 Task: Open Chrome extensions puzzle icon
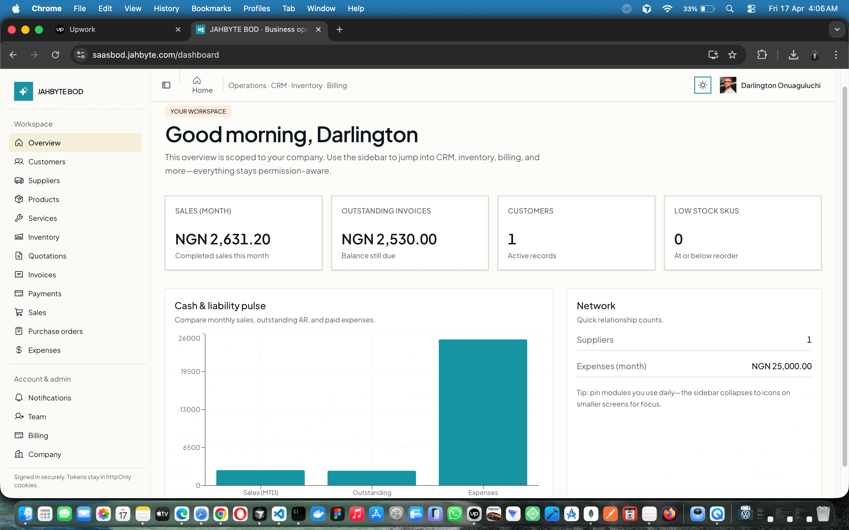tap(762, 55)
